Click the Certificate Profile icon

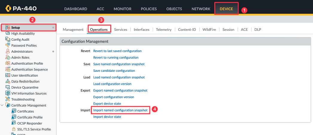13,117
